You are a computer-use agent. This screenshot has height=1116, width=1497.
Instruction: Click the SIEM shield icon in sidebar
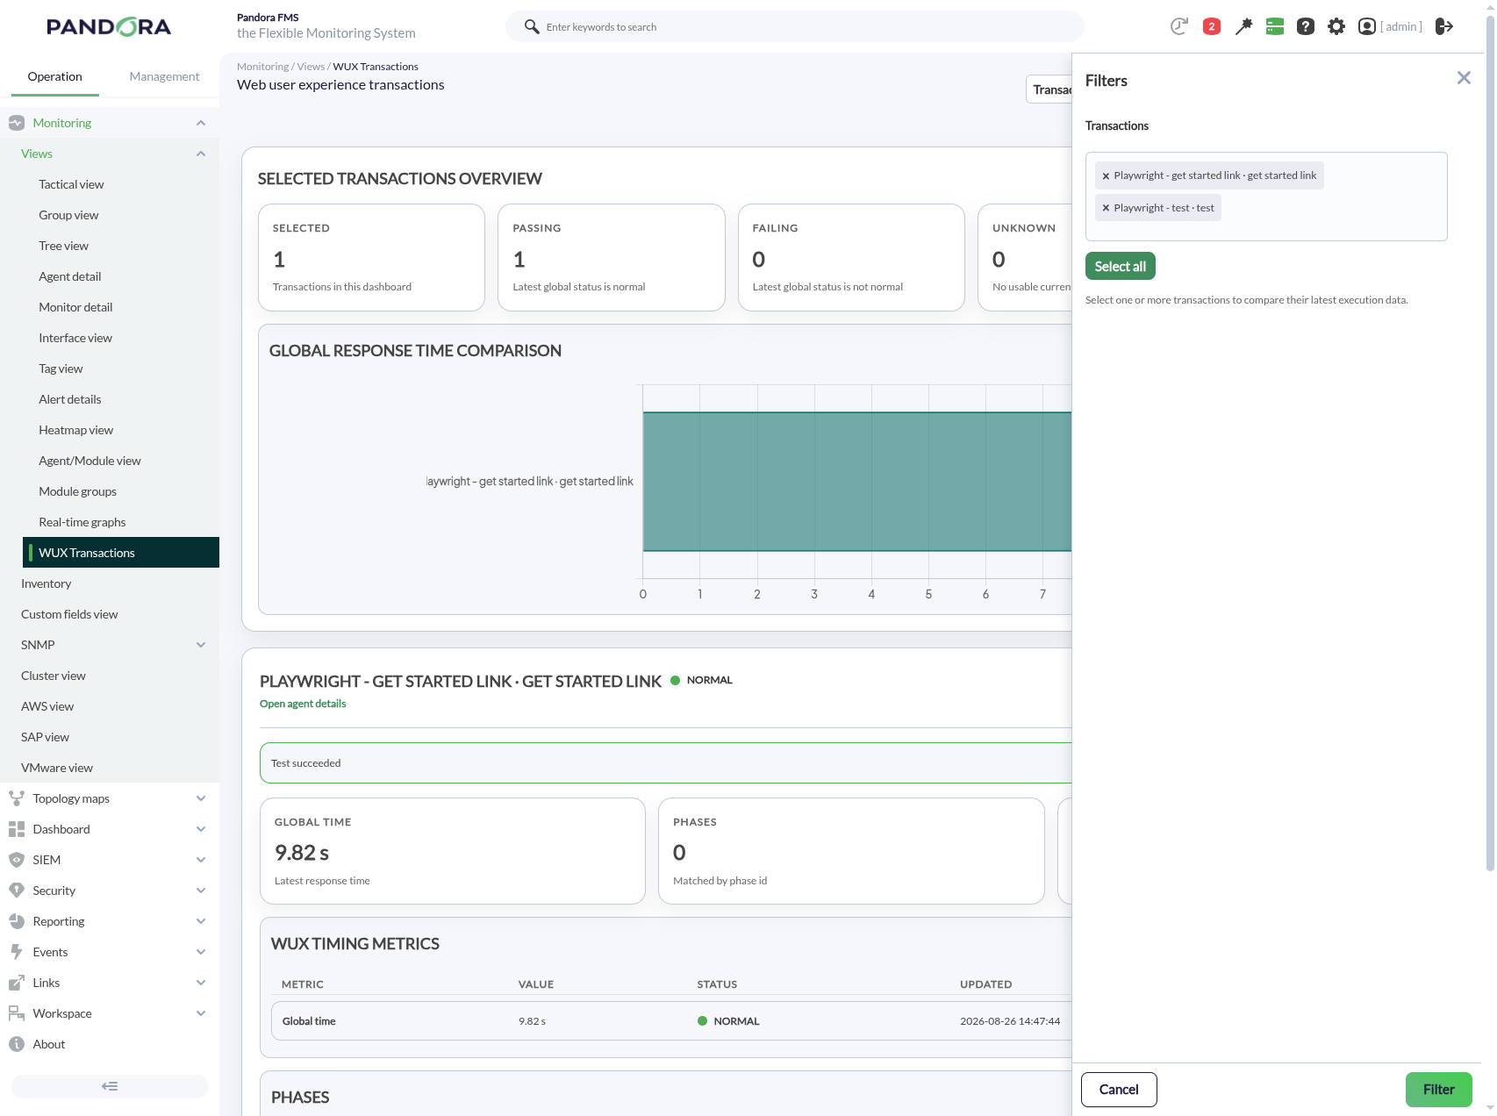(x=16, y=860)
